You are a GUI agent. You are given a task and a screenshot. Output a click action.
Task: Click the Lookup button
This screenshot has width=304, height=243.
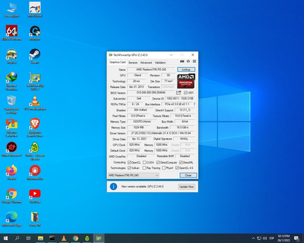[186, 69]
